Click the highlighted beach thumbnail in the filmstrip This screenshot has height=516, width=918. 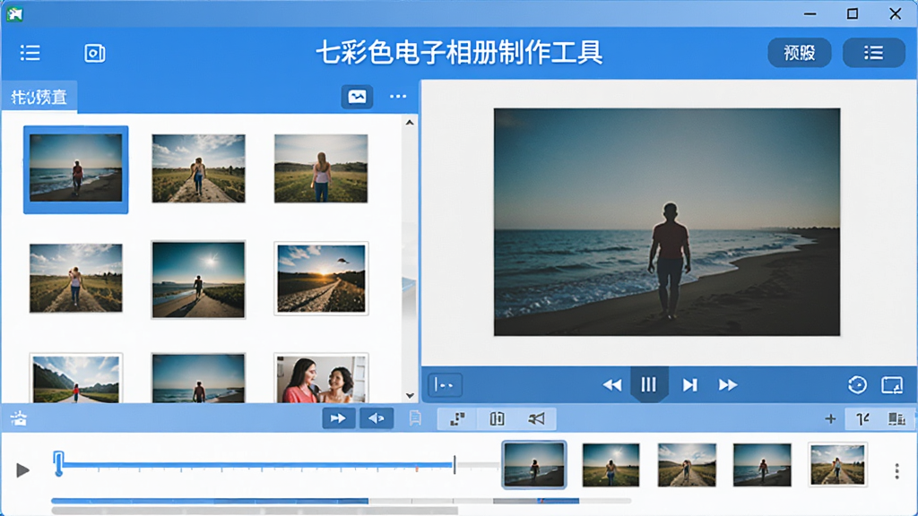[x=534, y=465]
